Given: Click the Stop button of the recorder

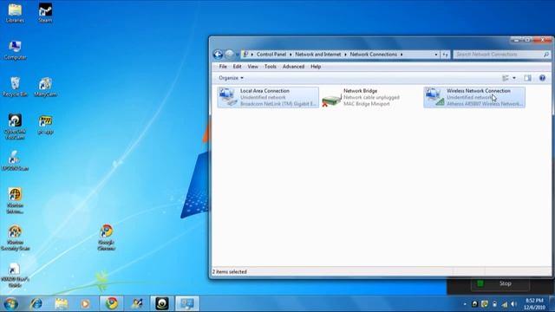Looking at the screenshot, I should 500,283.
